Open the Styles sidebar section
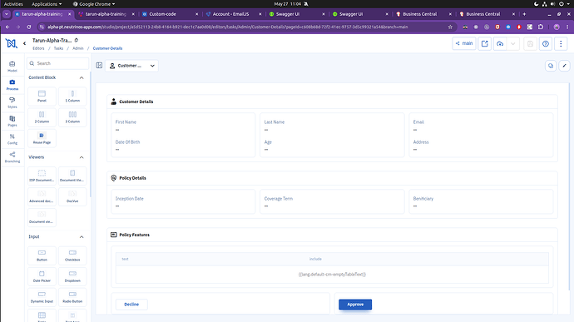Screen dimensions: 574x322 12,102
